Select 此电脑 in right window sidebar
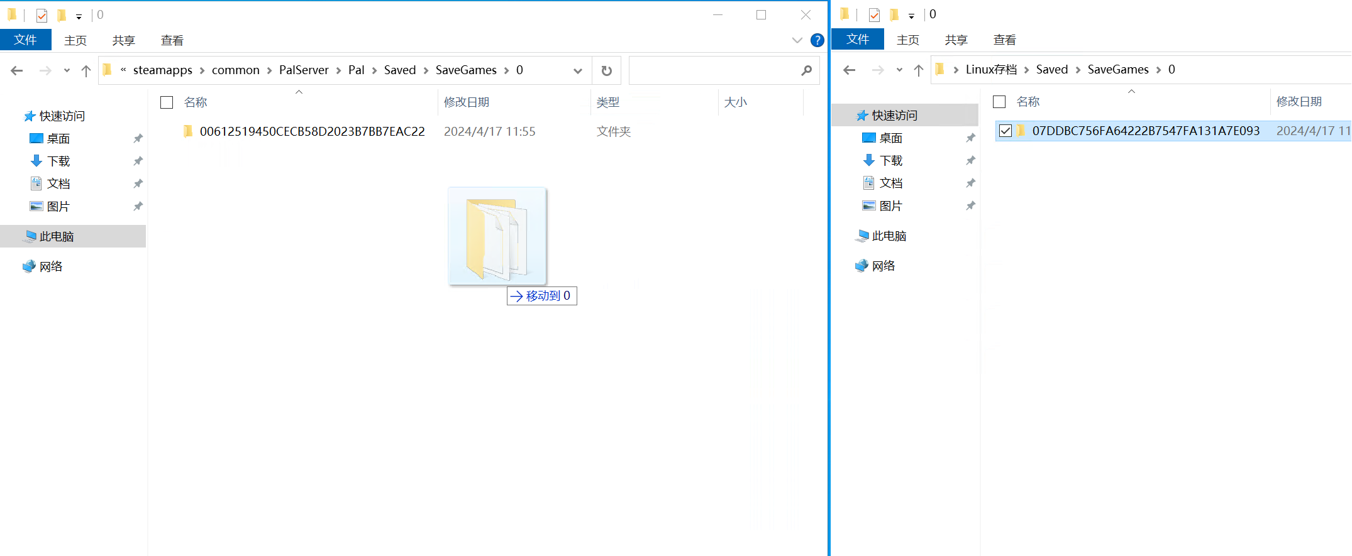Screen dimensions: 1352x556 click(x=889, y=236)
